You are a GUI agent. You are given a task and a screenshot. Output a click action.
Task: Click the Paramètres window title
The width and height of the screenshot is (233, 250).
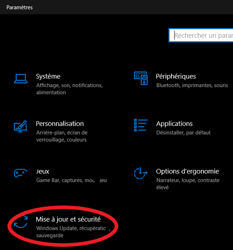pyautogui.click(x=20, y=7)
